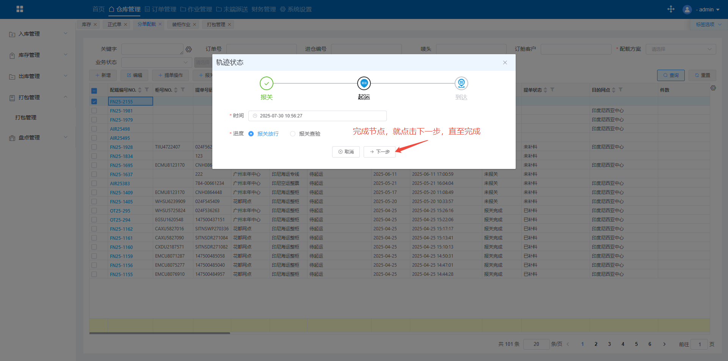Click the fullscreen move icon in header
728x361 pixels.
[671, 9]
